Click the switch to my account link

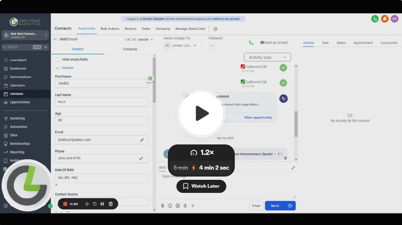pos(226,19)
